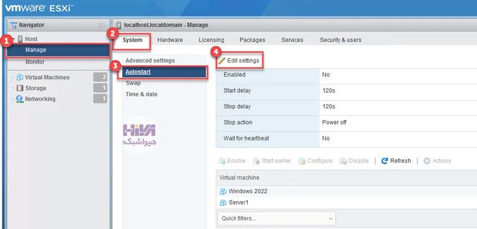The width and height of the screenshot is (477, 229).
Task: Click the Enabled row label
Action: pos(234,74)
